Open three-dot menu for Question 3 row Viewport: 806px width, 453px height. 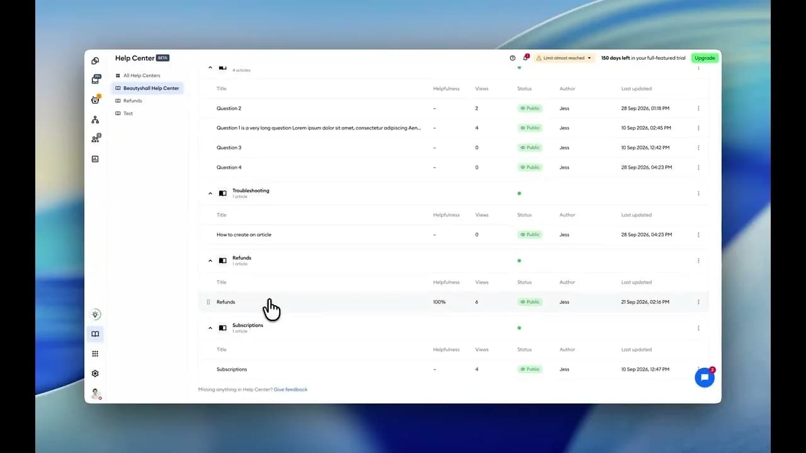click(x=698, y=148)
